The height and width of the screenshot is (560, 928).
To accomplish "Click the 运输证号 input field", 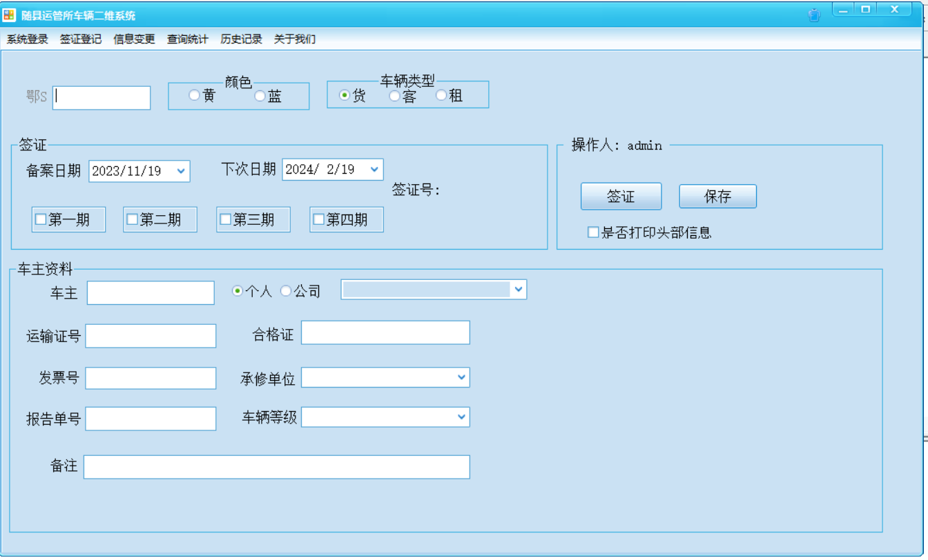I will pos(151,336).
